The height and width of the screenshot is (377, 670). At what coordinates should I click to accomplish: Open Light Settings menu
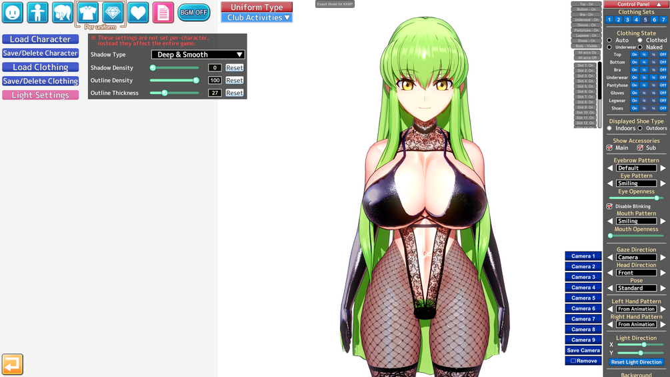click(40, 95)
